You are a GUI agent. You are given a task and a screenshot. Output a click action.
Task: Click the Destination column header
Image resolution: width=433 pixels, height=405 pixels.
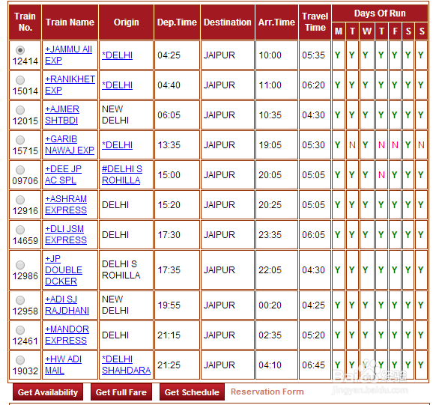click(x=228, y=22)
